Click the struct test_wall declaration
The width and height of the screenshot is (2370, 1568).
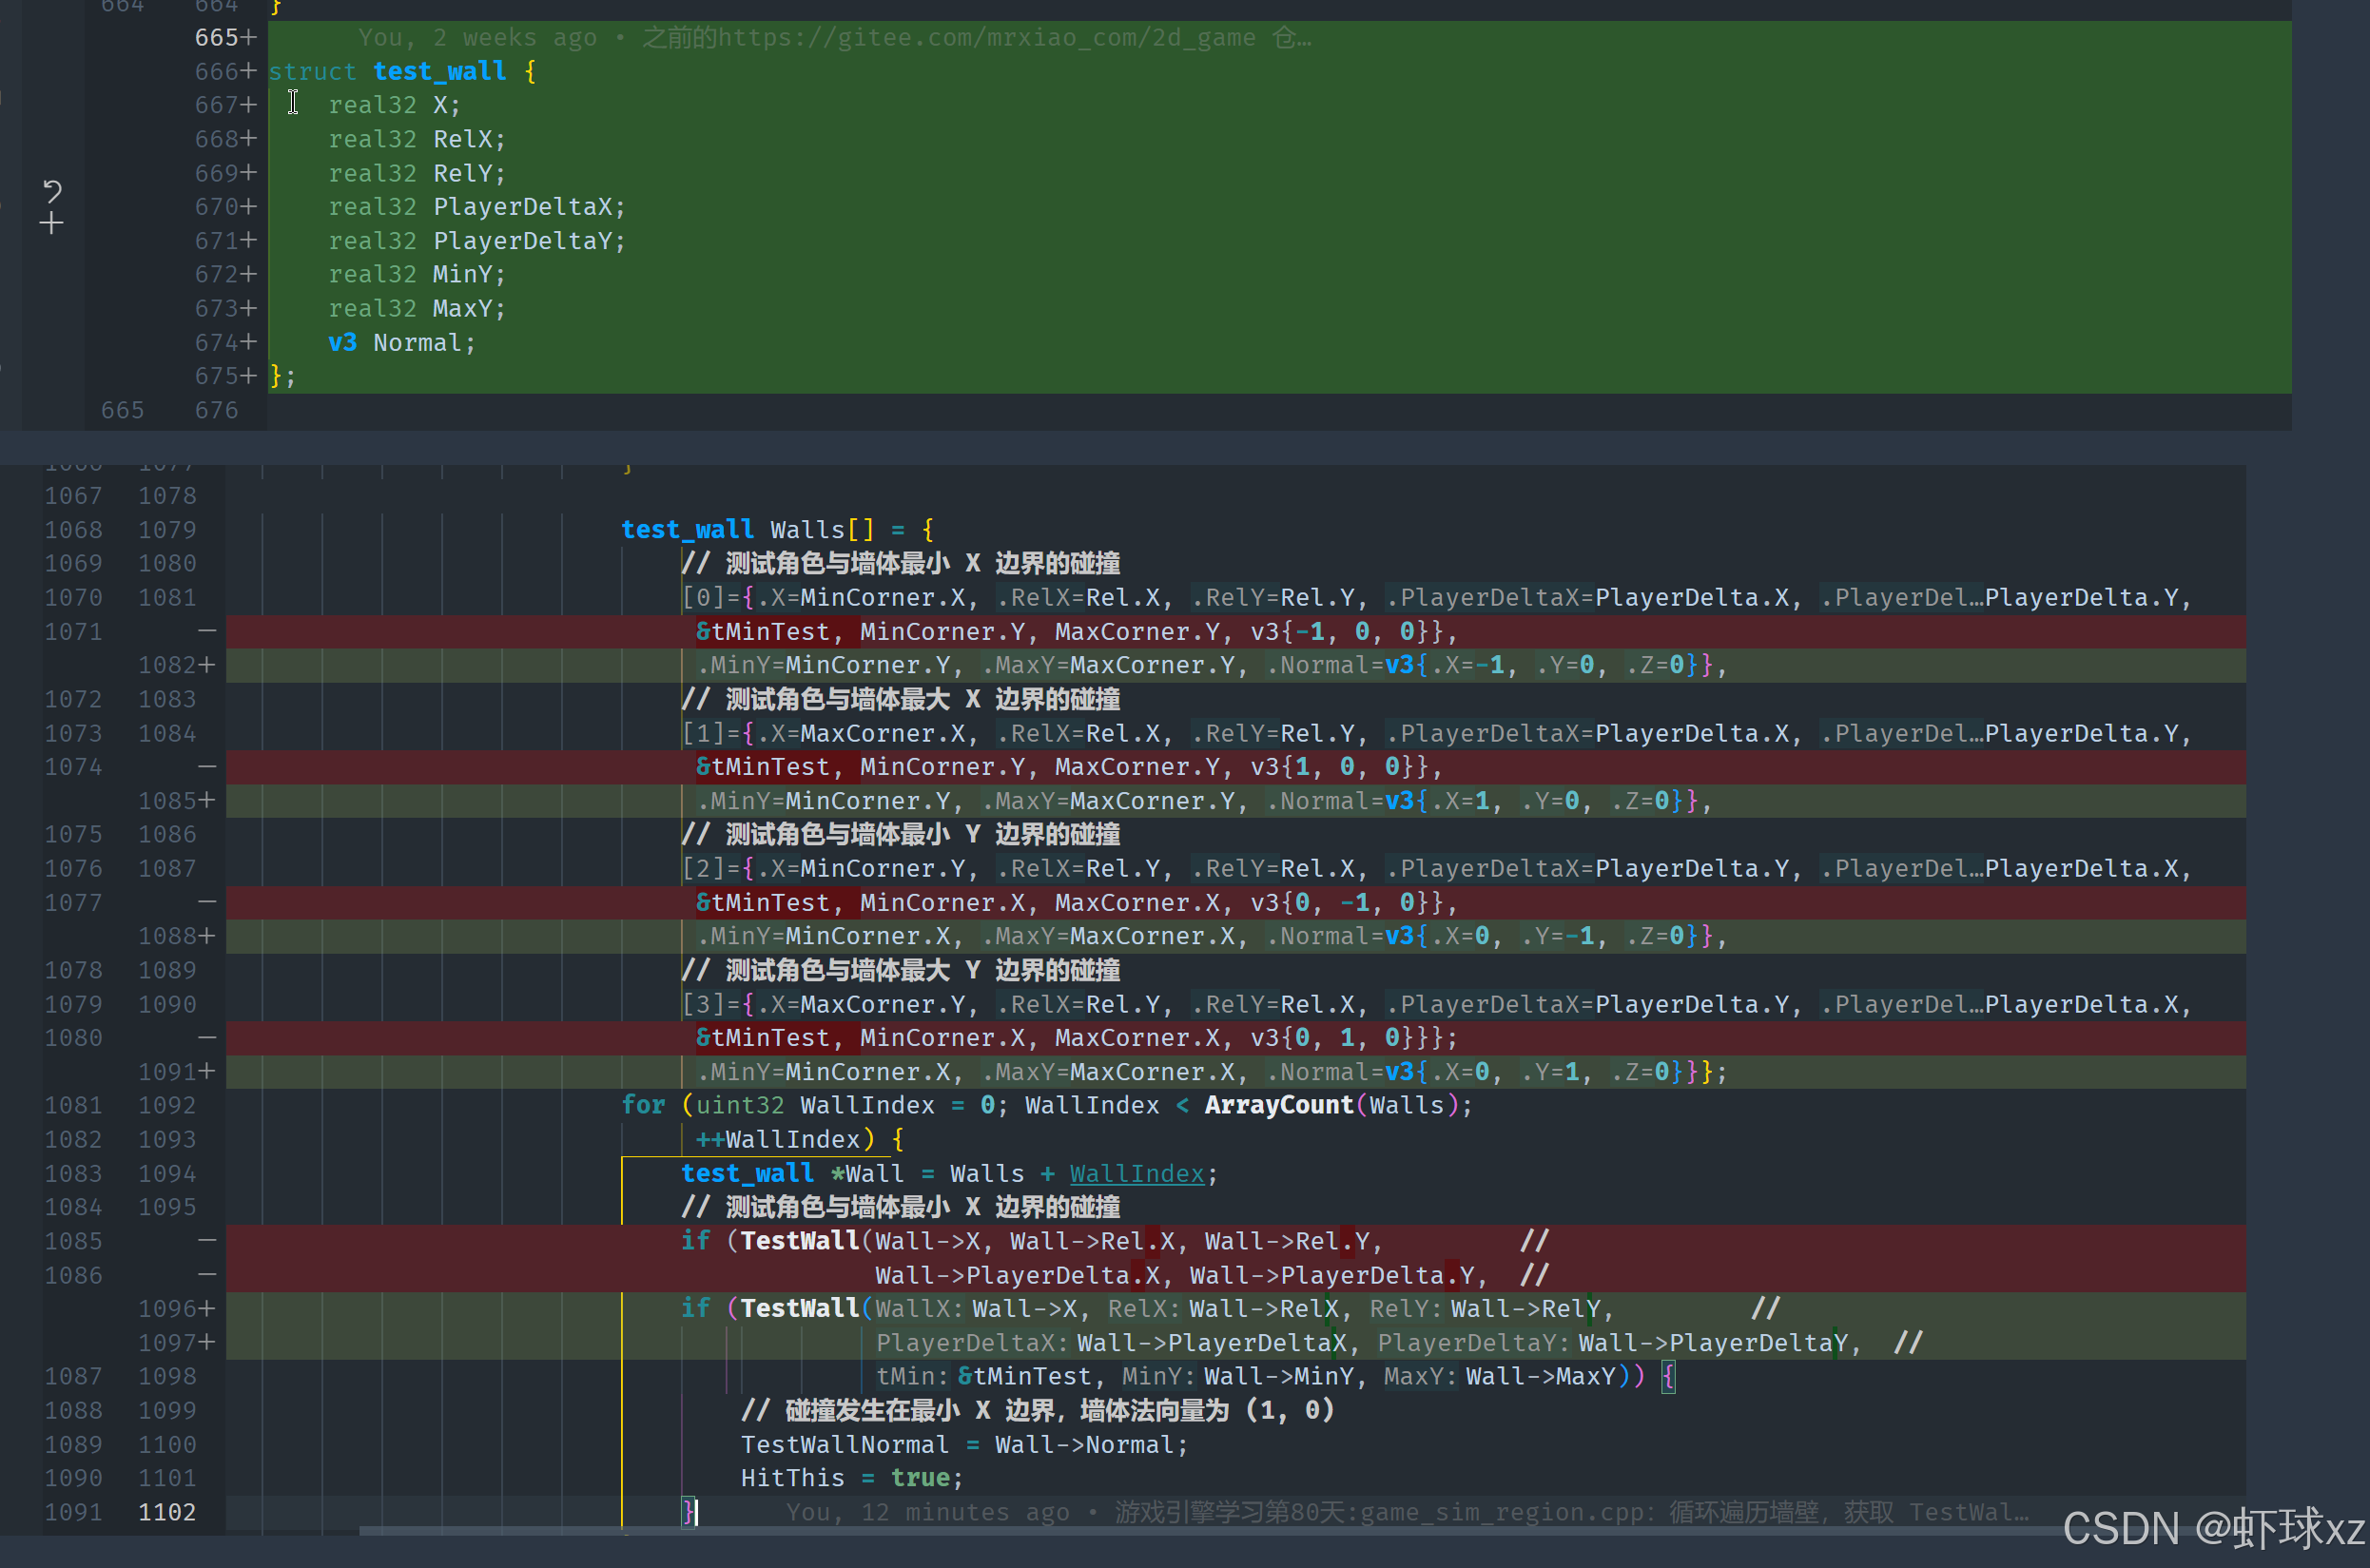point(403,71)
